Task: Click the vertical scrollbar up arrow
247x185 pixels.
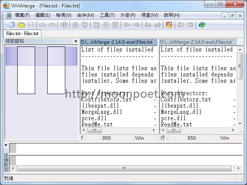Action: click(x=240, y=50)
